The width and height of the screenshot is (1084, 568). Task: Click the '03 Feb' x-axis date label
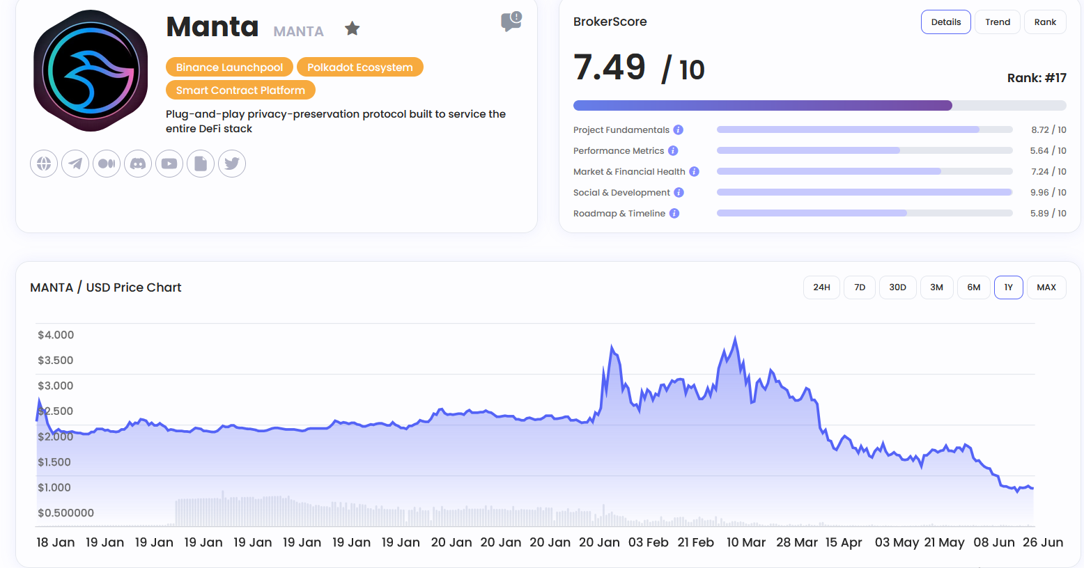coord(649,542)
